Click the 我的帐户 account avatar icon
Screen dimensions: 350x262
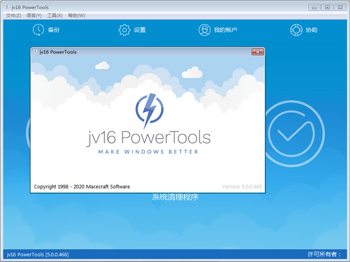click(204, 30)
